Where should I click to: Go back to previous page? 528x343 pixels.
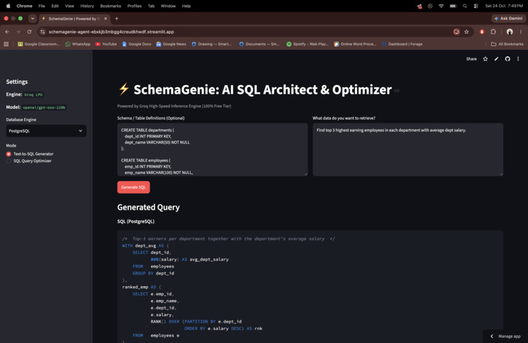[7, 31]
